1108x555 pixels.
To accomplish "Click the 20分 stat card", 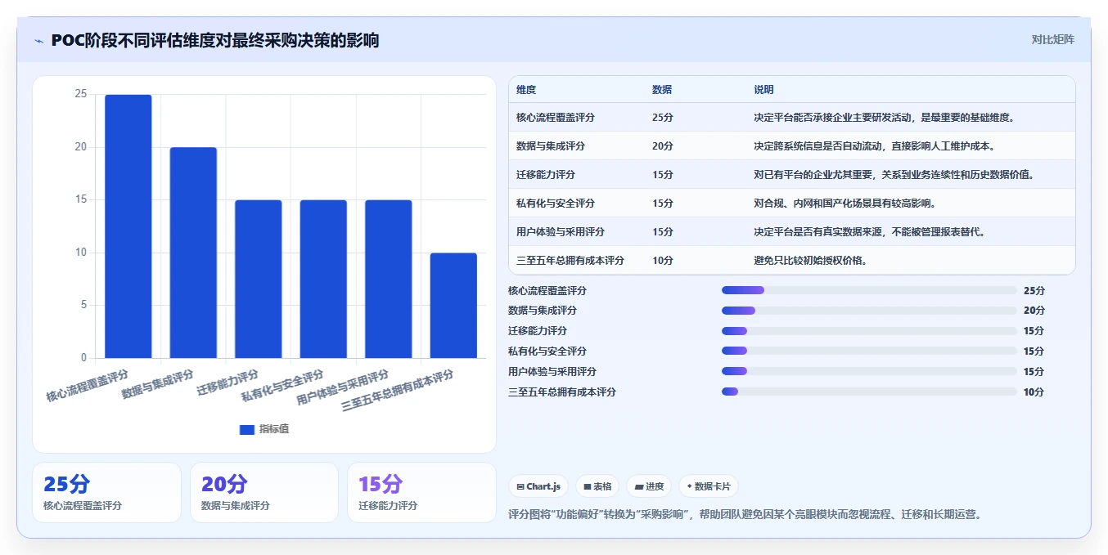I will [264, 492].
